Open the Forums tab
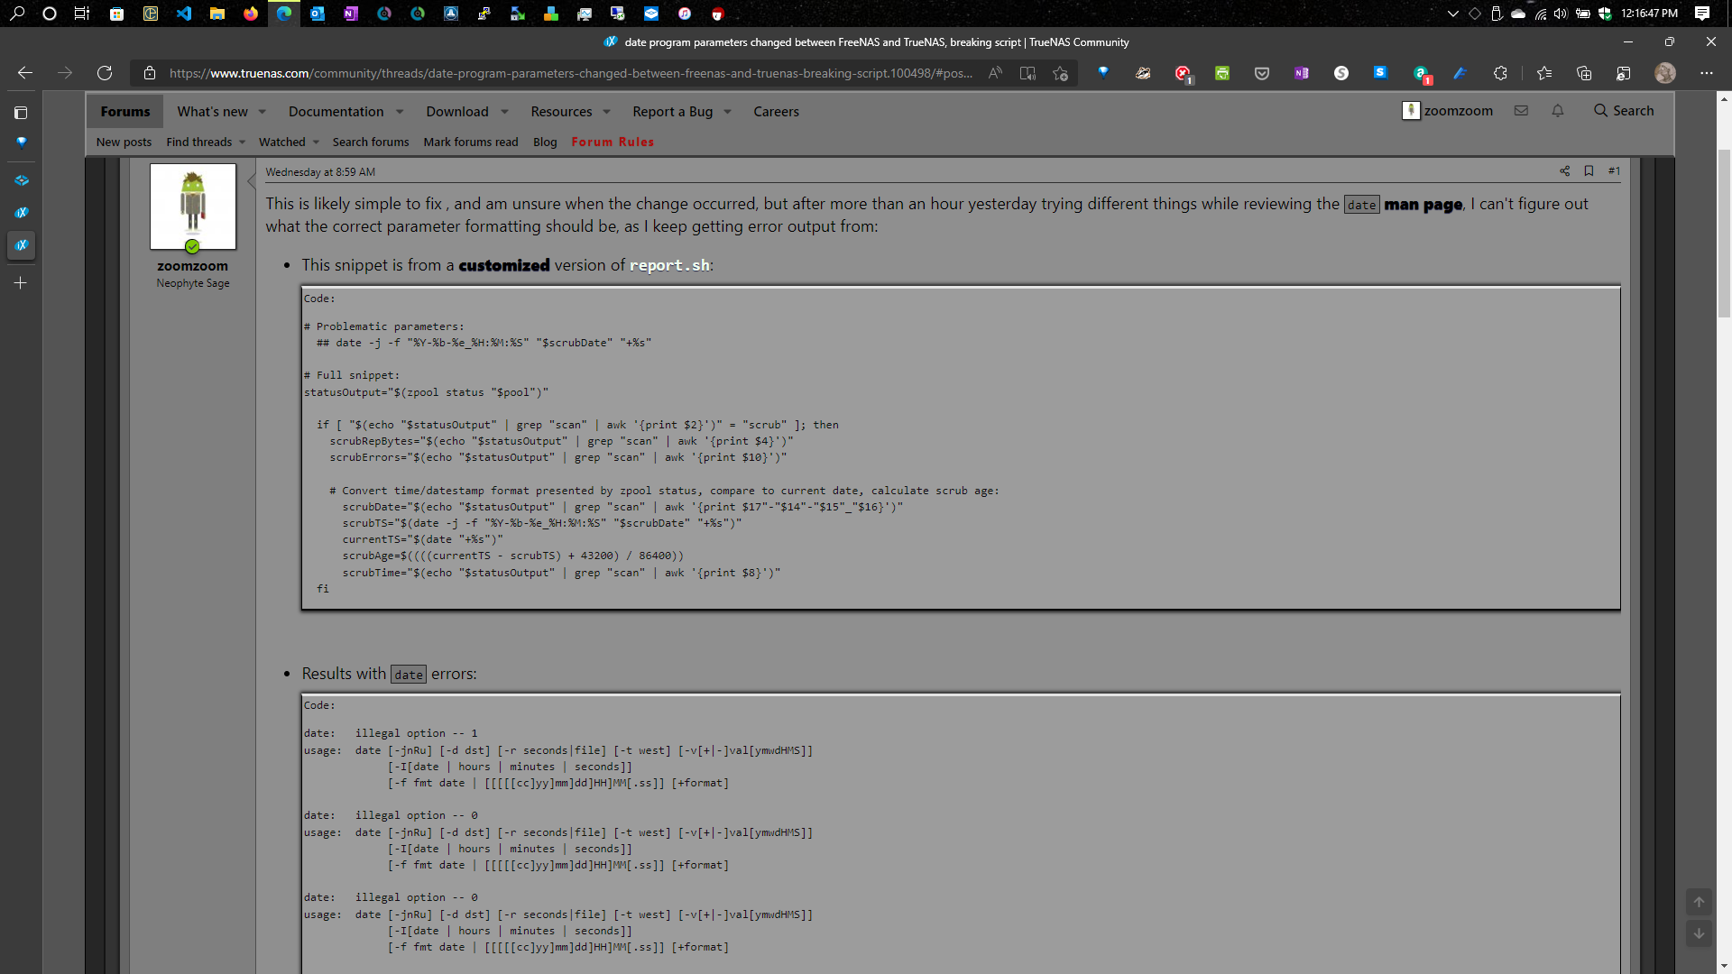 click(125, 112)
